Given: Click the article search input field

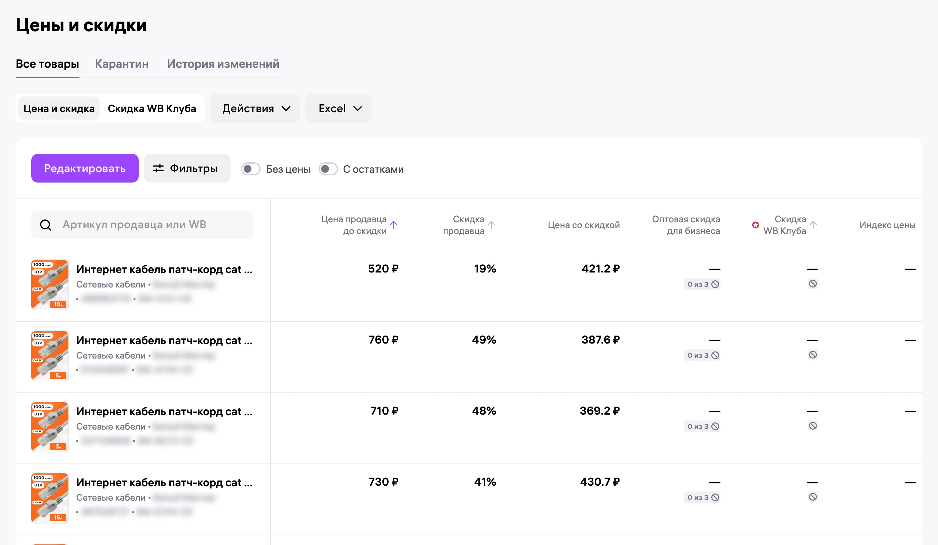Looking at the screenshot, I should 143,225.
